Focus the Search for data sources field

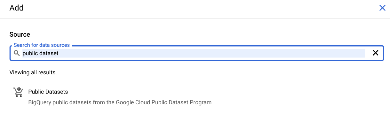click(x=197, y=53)
